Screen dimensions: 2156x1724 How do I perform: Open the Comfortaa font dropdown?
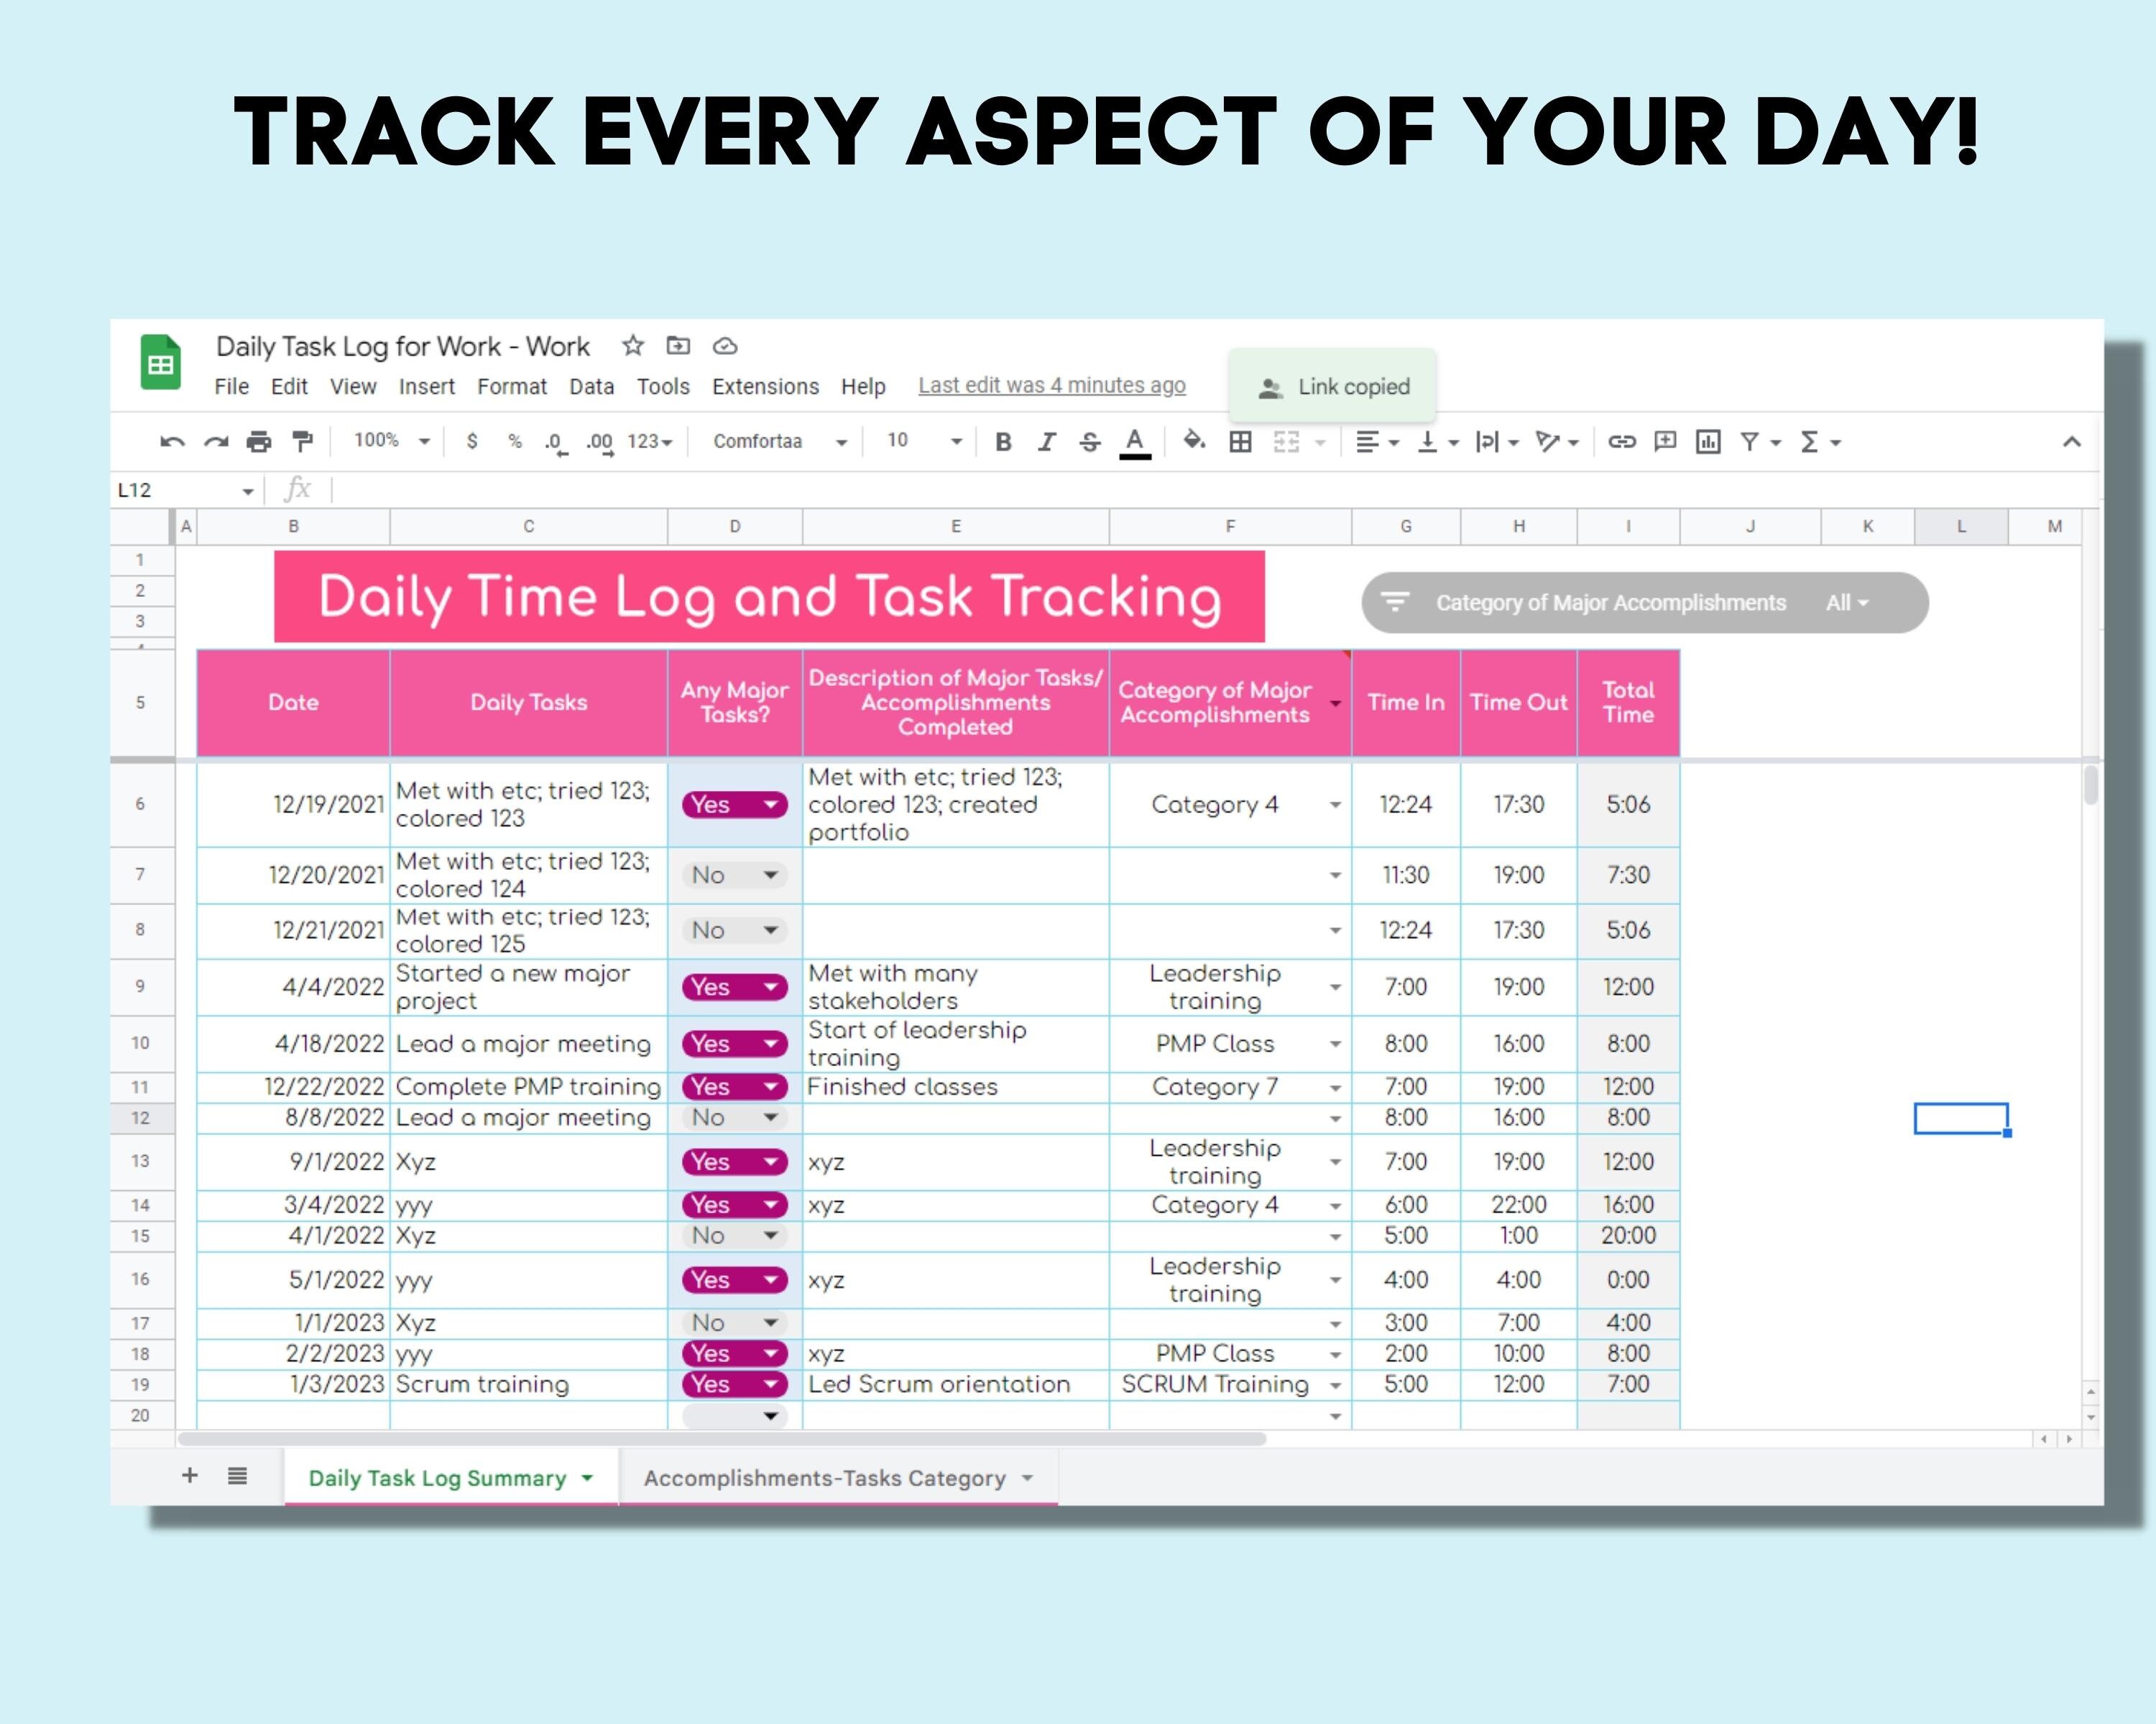pos(778,441)
